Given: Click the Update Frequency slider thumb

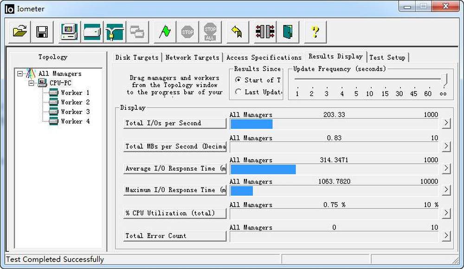Looking at the screenshot, I should pyautogui.click(x=444, y=80).
